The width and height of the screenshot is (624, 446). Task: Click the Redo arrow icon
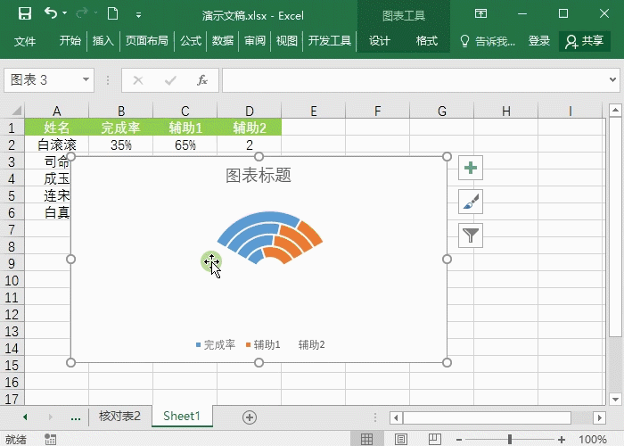[x=82, y=13]
